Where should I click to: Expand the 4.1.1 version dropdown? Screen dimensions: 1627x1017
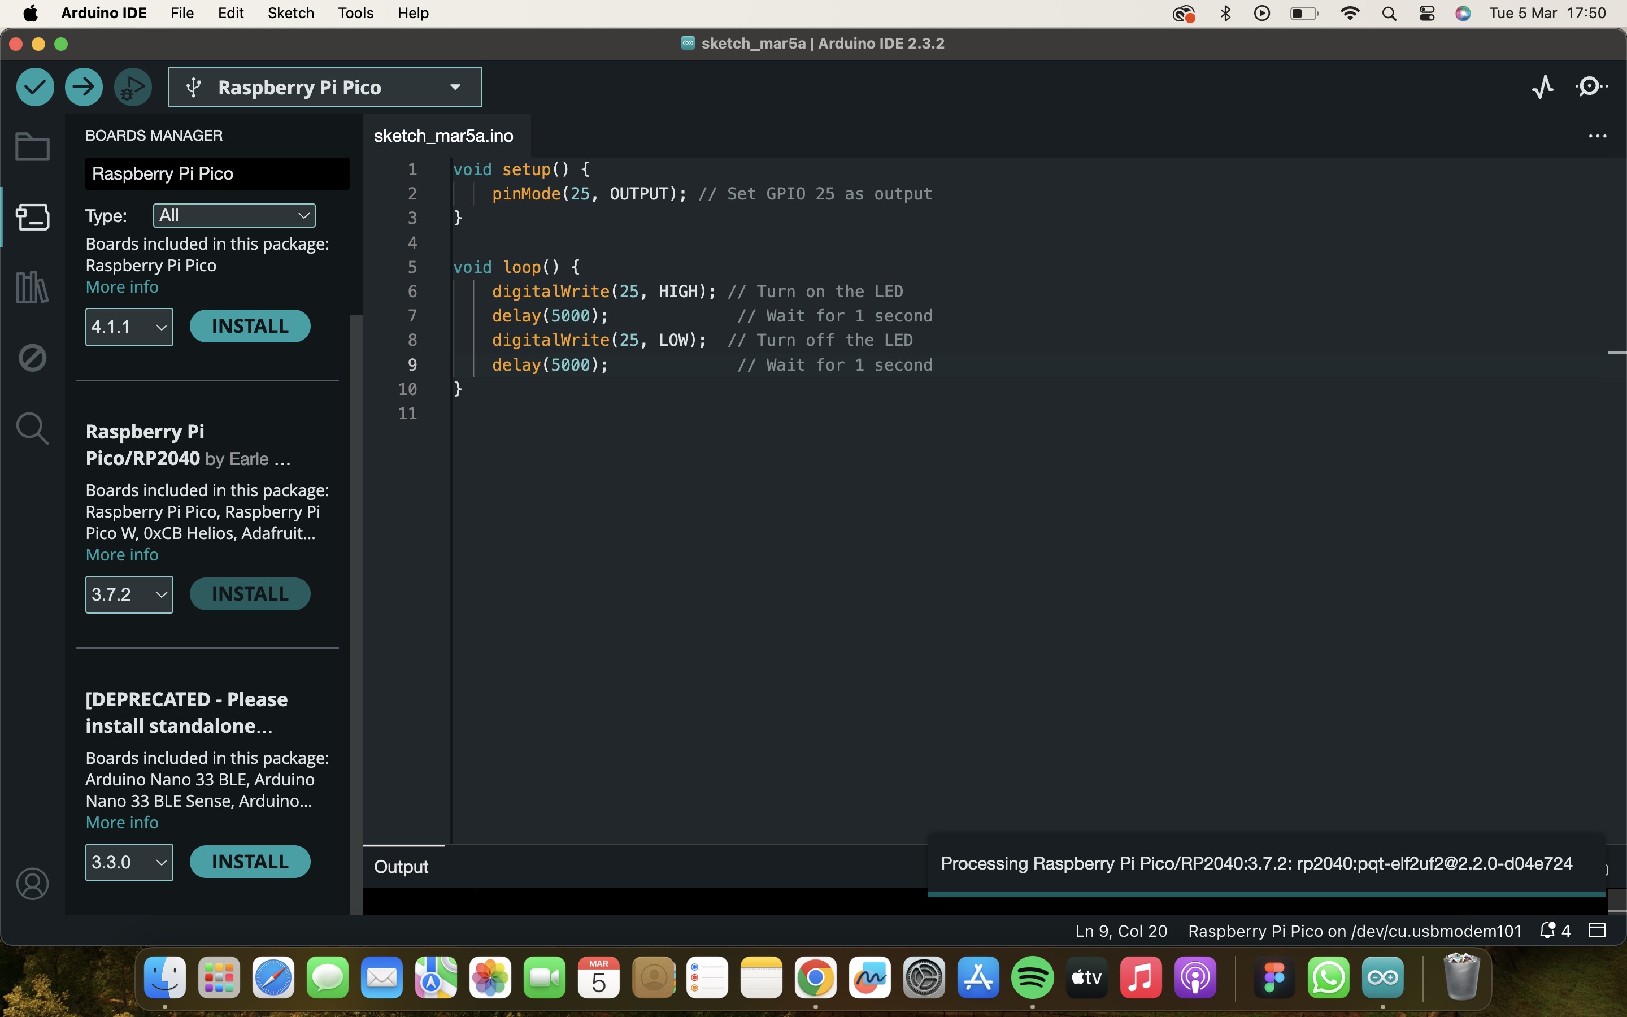coord(129,327)
